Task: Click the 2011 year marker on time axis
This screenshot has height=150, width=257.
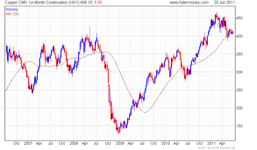Action: point(211,144)
